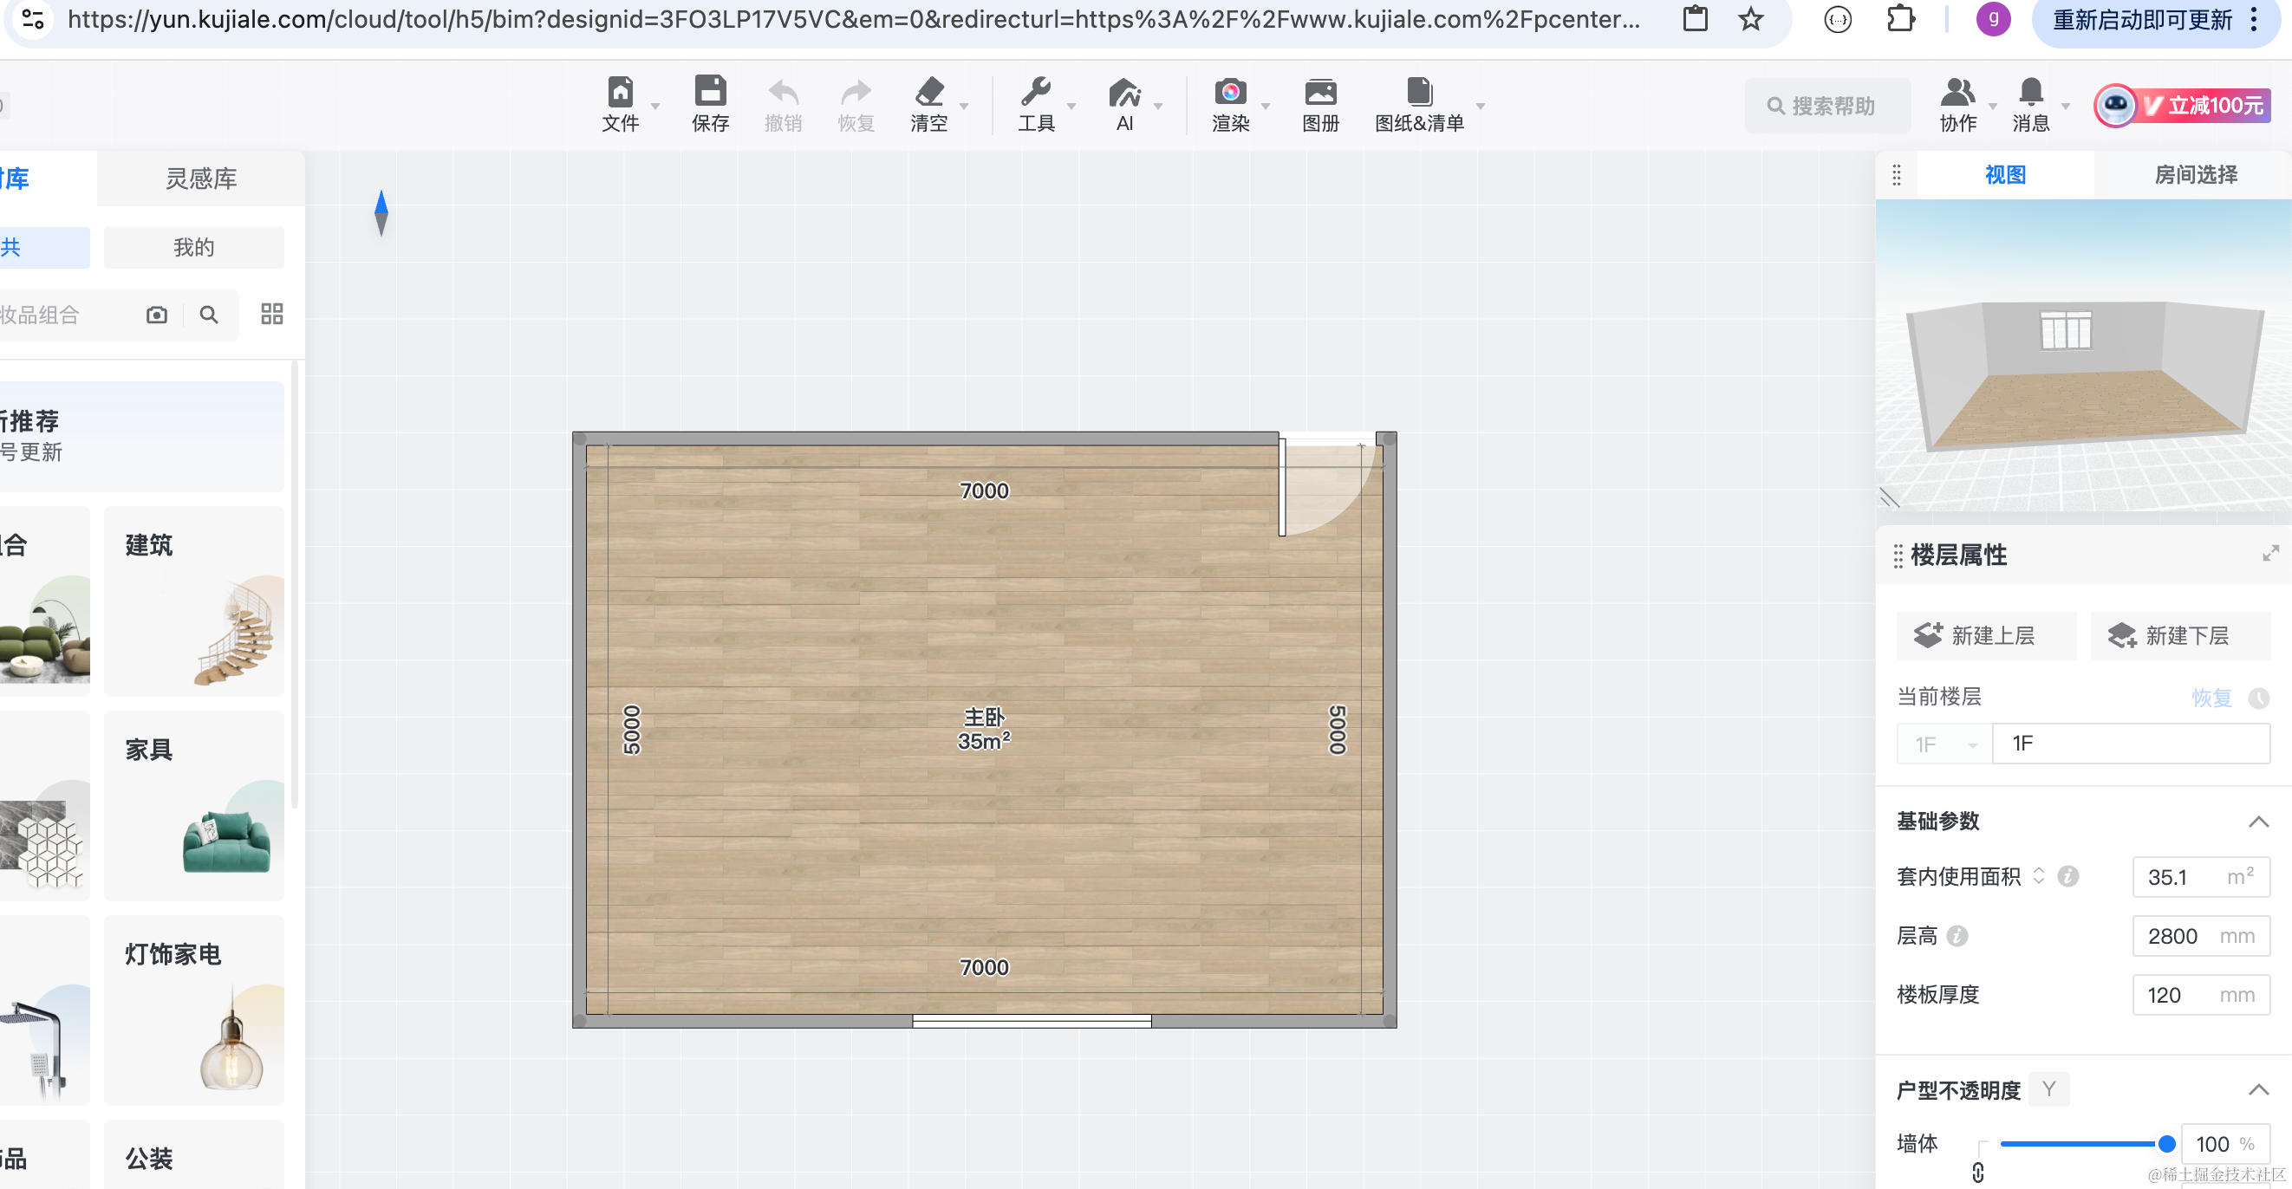Expand the 文件 dropdown arrow
Image resolution: width=2292 pixels, height=1189 pixels.
point(655,106)
